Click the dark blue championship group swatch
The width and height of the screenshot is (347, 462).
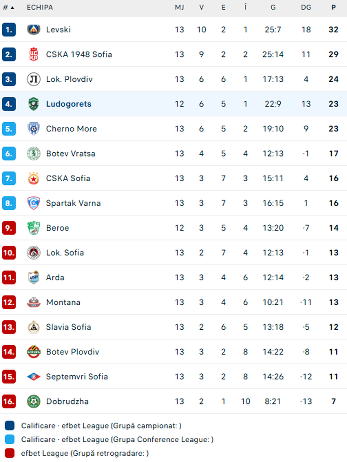click(x=10, y=426)
